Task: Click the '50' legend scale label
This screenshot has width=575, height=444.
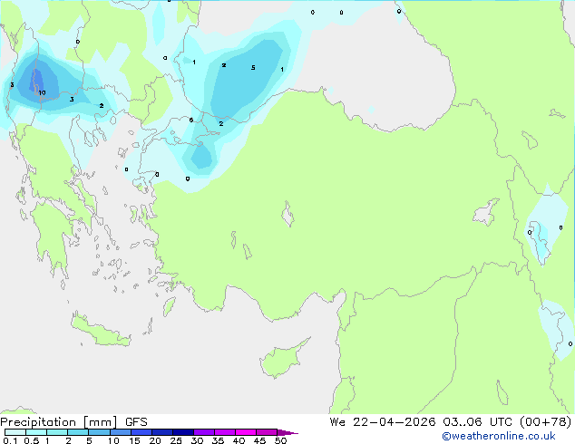Action: [281, 440]
